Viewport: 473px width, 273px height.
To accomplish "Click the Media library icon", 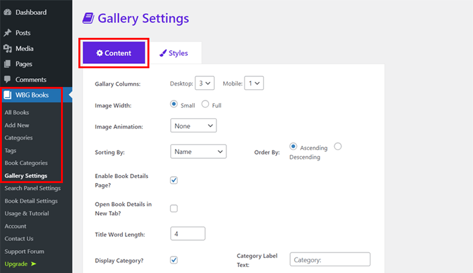I will pos(7,48).
